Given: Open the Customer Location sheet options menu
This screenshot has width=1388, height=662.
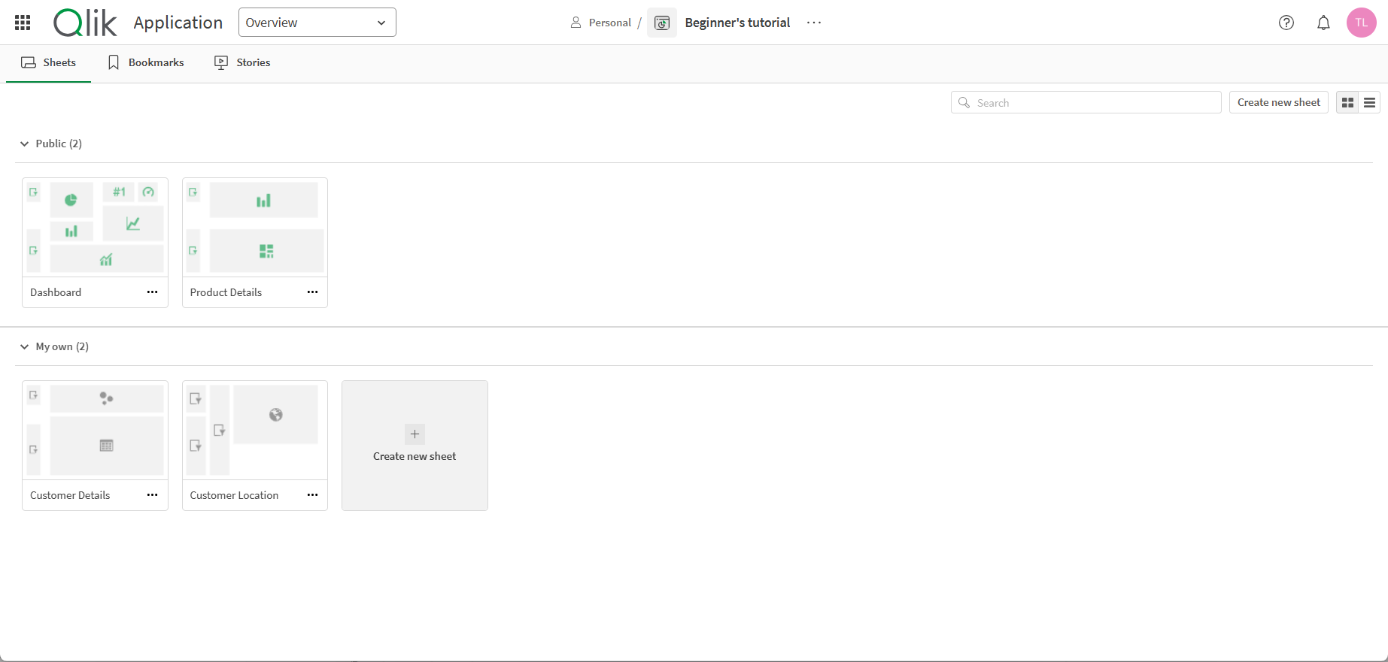Looking at the screenshot, I should click(312, 495).
